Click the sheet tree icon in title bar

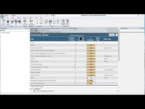[53, 15]
